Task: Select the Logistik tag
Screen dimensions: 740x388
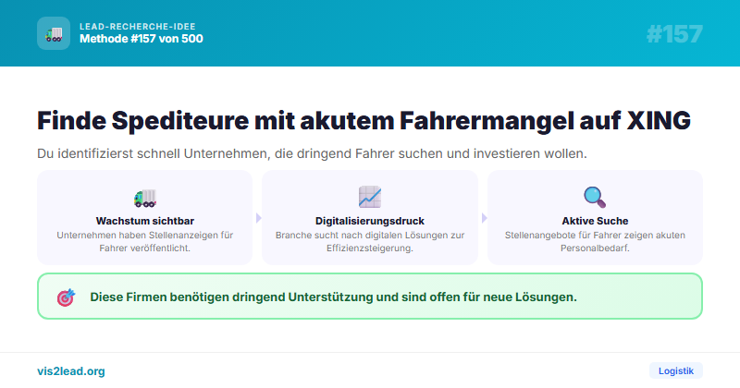Action: [x=676, y=371]
